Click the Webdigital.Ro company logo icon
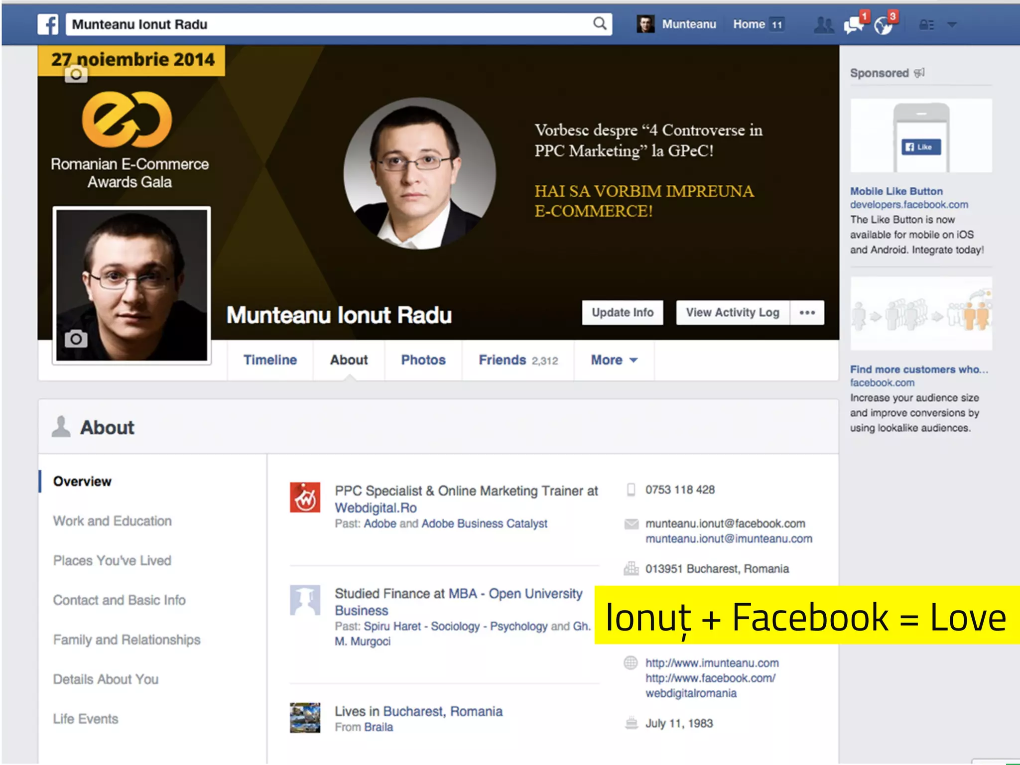 (305, 497)
